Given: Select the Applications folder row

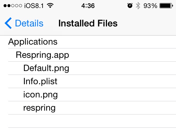Looking at the screenshot, I should point(33,42).
